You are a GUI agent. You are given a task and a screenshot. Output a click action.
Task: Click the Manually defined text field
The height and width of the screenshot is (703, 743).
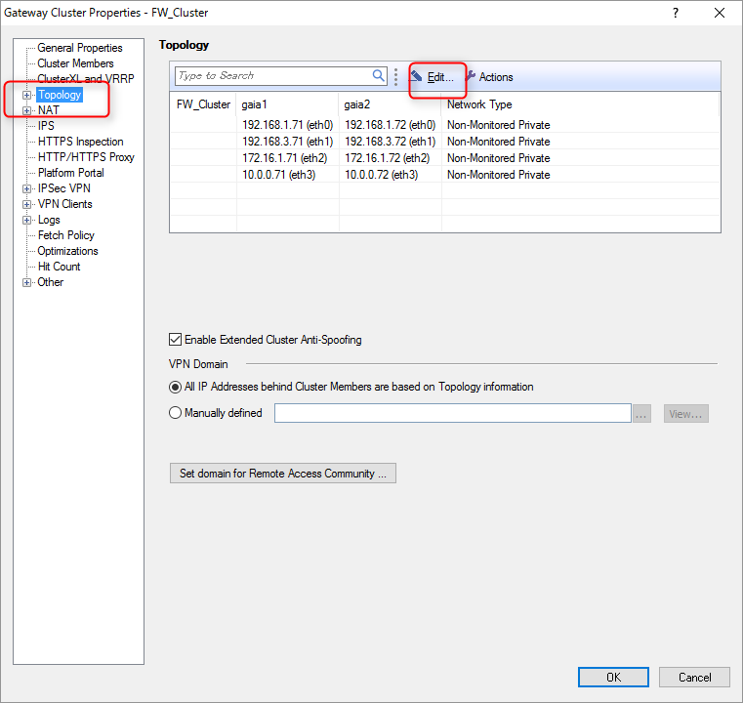point(452,413)
